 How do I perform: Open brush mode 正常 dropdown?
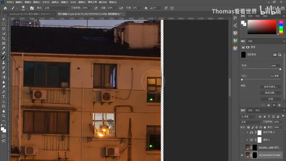56,8
